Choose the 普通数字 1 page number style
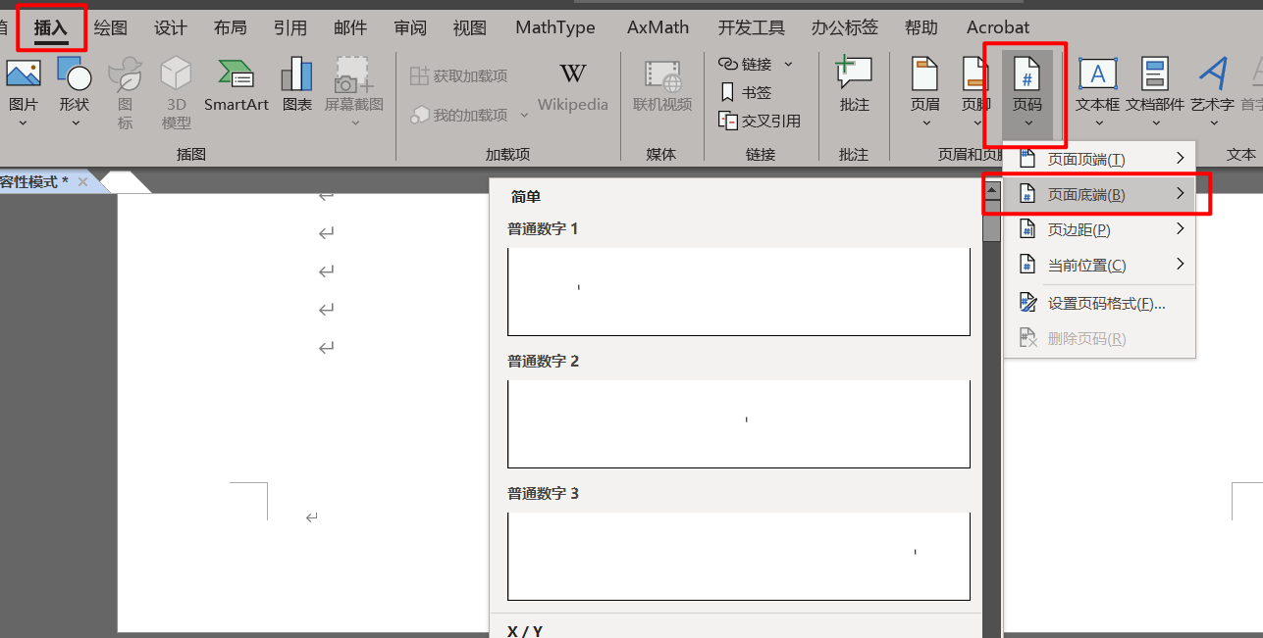Screen dimensions: 1263x638 tap(739, 291)
